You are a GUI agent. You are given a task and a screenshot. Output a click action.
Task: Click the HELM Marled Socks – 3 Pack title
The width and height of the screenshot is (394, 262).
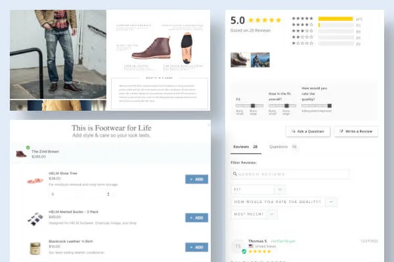(x=74, y=212)
